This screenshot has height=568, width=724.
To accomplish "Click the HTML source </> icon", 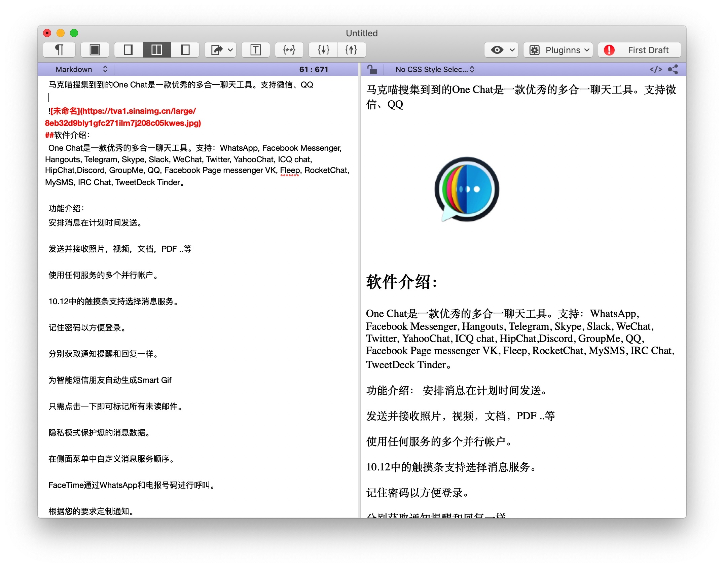I will point(656,69).
